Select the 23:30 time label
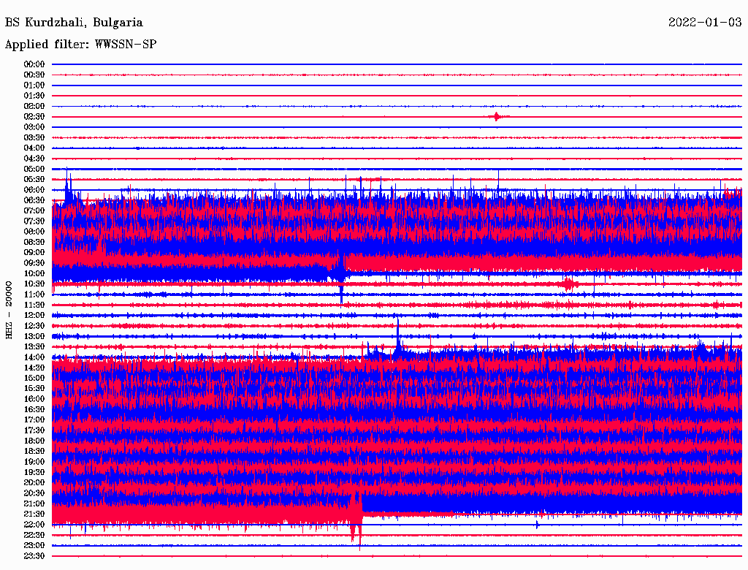This screenshot has height=570, width=748. [x=34, y=556]
